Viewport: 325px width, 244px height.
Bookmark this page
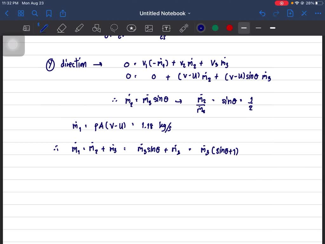pyautogui.click(x=49, y=13)
